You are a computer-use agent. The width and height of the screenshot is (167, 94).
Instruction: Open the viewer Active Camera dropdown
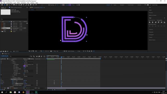pos(72,51)
